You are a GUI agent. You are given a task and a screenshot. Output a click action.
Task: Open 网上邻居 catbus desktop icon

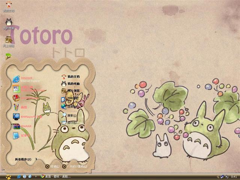9,42
